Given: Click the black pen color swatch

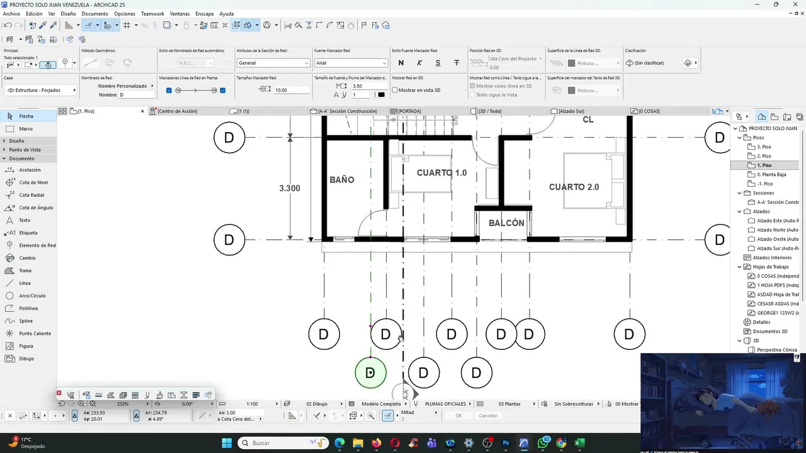Looking at the screenshot, I should [x=380, y=95].
